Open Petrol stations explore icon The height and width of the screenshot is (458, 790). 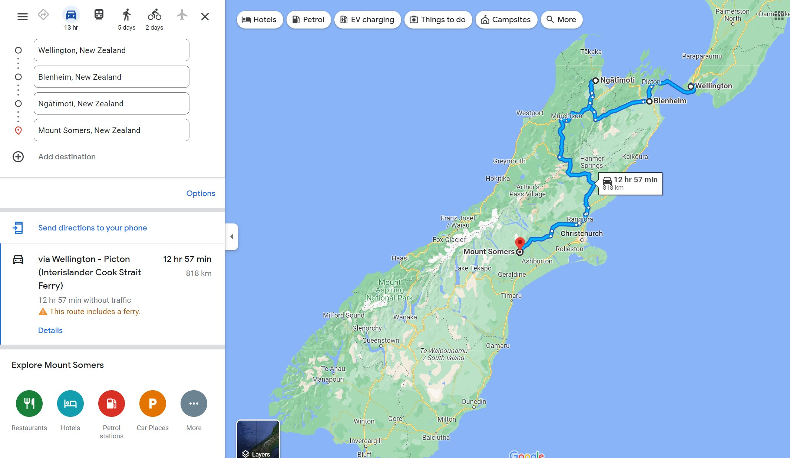pos(112,404)
